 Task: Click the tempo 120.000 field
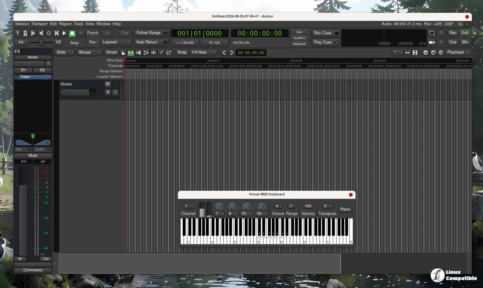185,43
